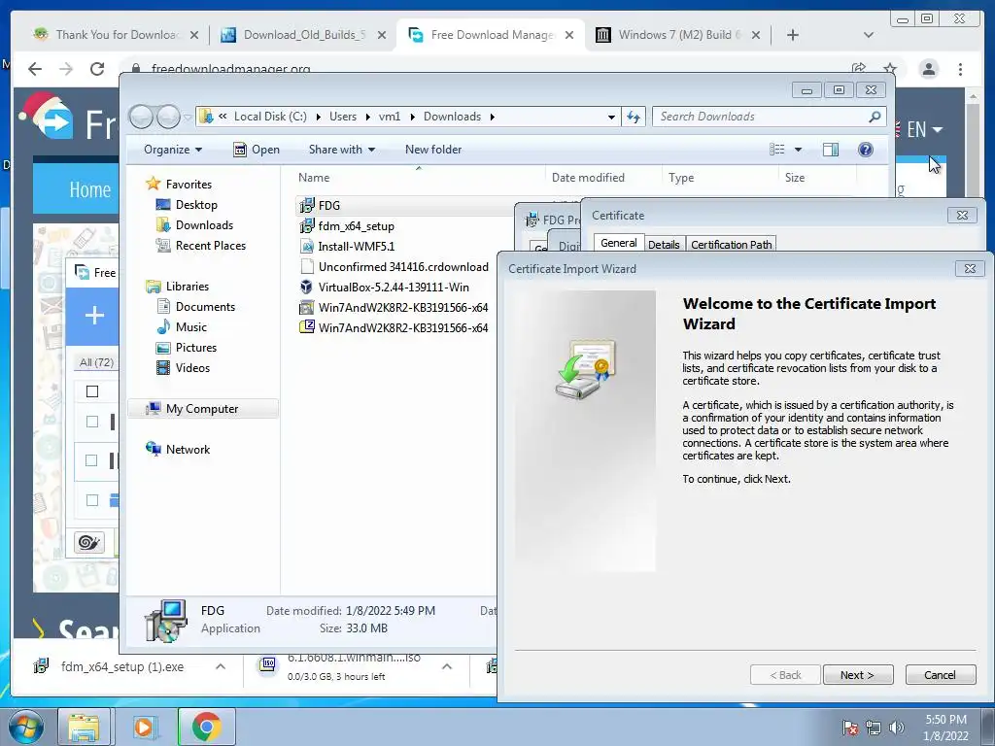The height and width of the screenshot is (746, 995).
Task: Open Explorer help icon
Action: tap(866, 150)
